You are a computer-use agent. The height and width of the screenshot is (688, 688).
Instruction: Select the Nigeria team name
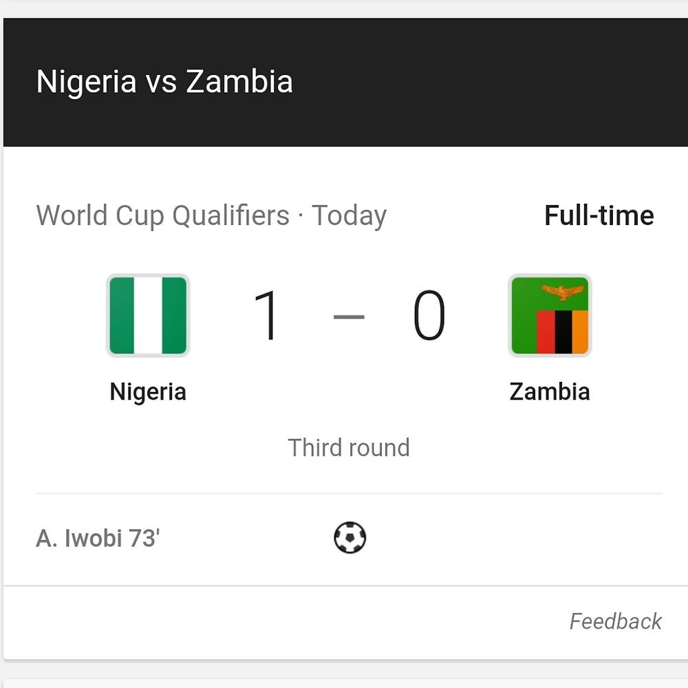[148, 391]
